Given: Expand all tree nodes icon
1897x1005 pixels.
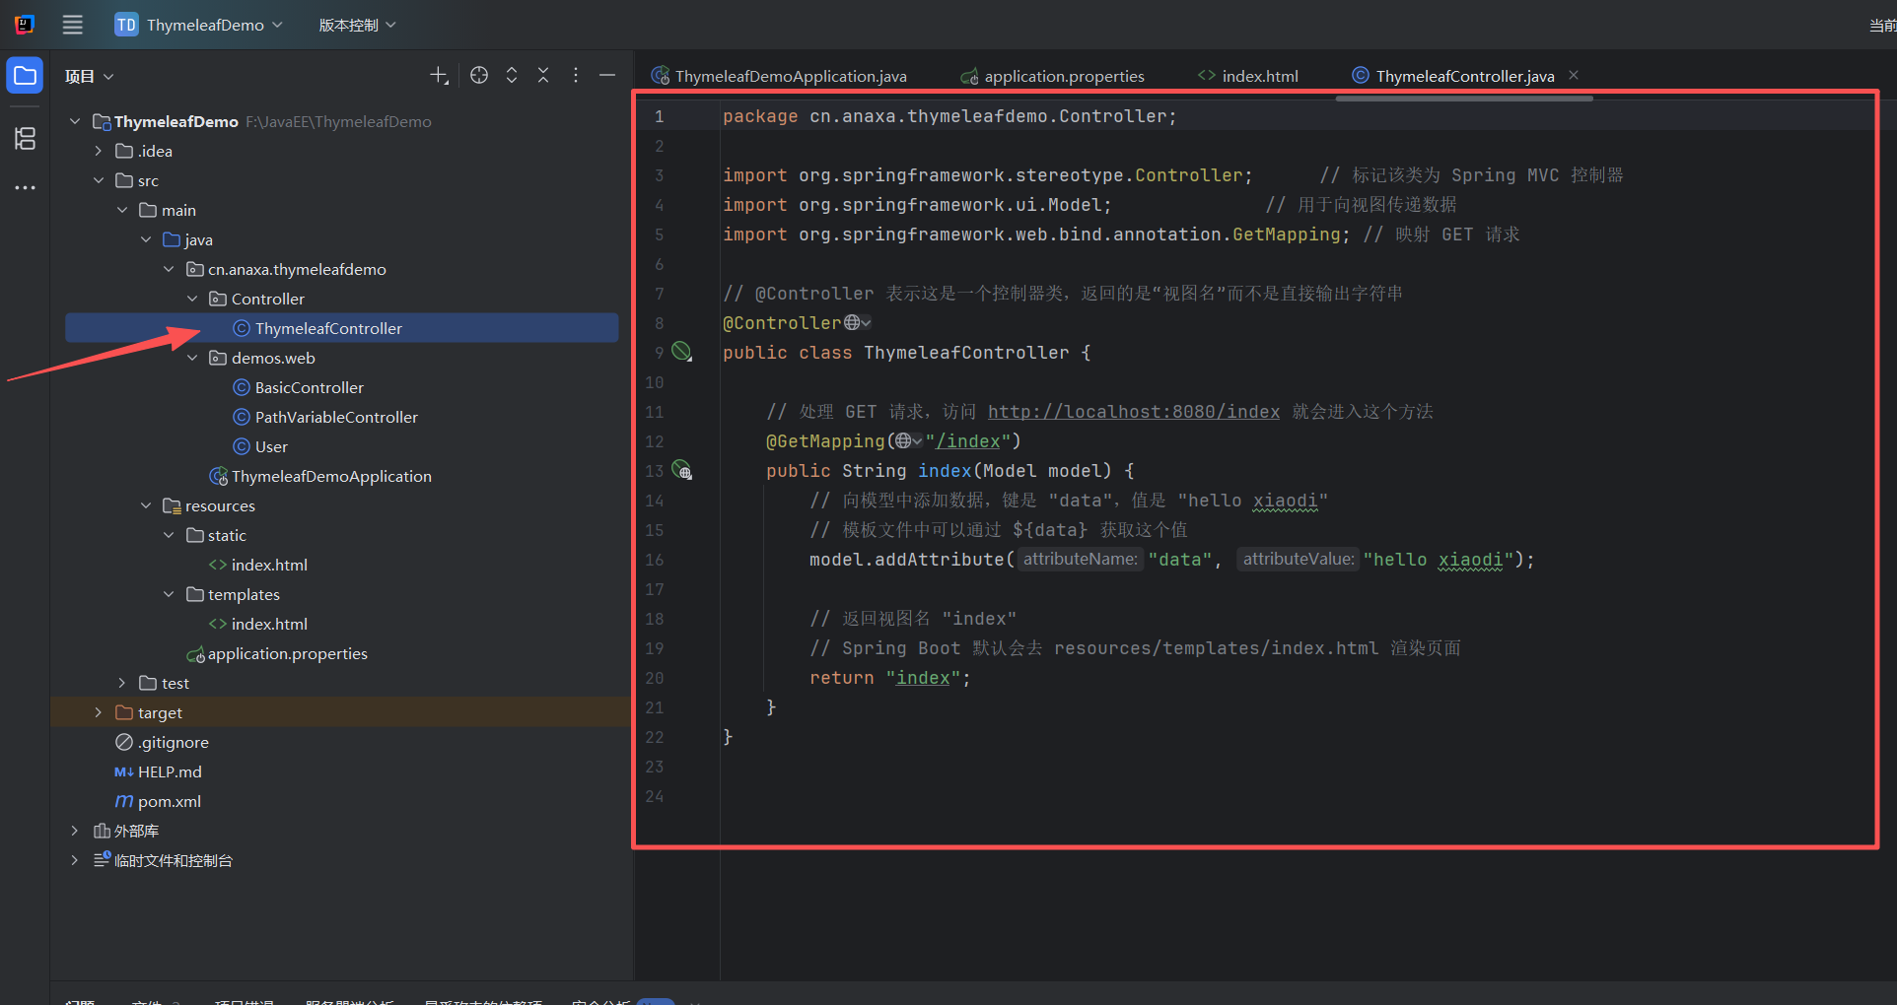Looking at the screenshot, I should click(512, 76).
